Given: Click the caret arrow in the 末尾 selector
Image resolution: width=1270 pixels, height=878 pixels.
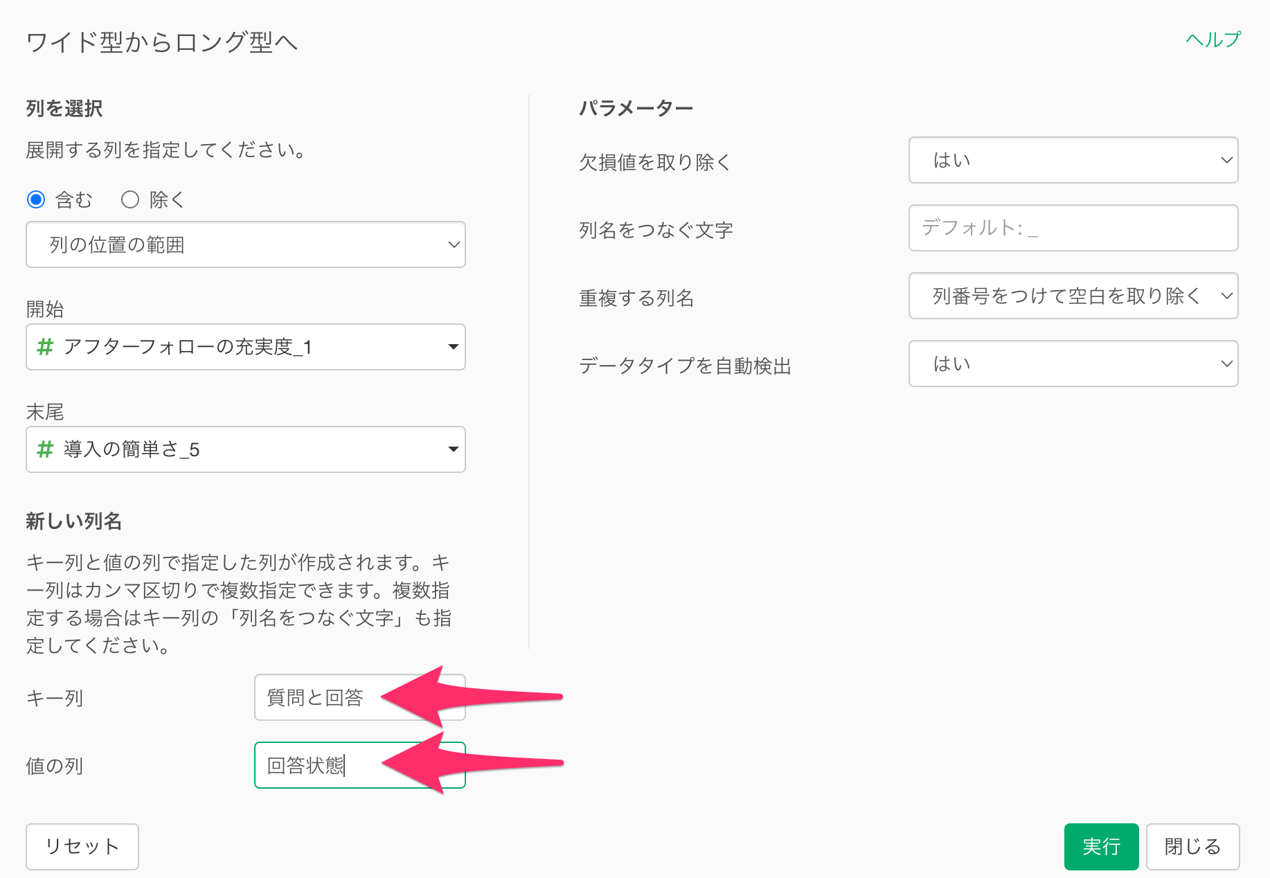Looking at the screenshot, I should (x=453, y=449).
